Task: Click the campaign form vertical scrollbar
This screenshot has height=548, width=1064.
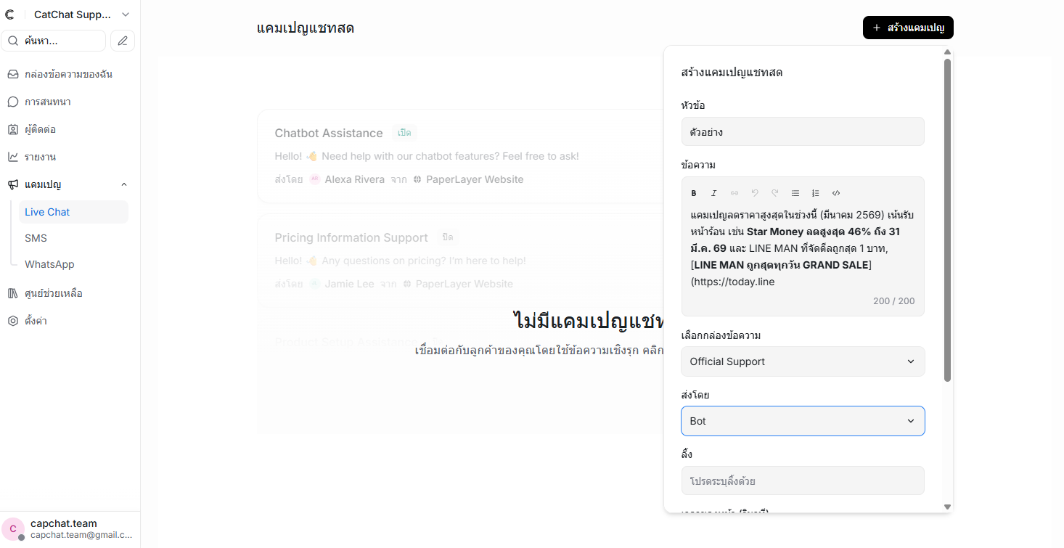Action: point(947,218)
